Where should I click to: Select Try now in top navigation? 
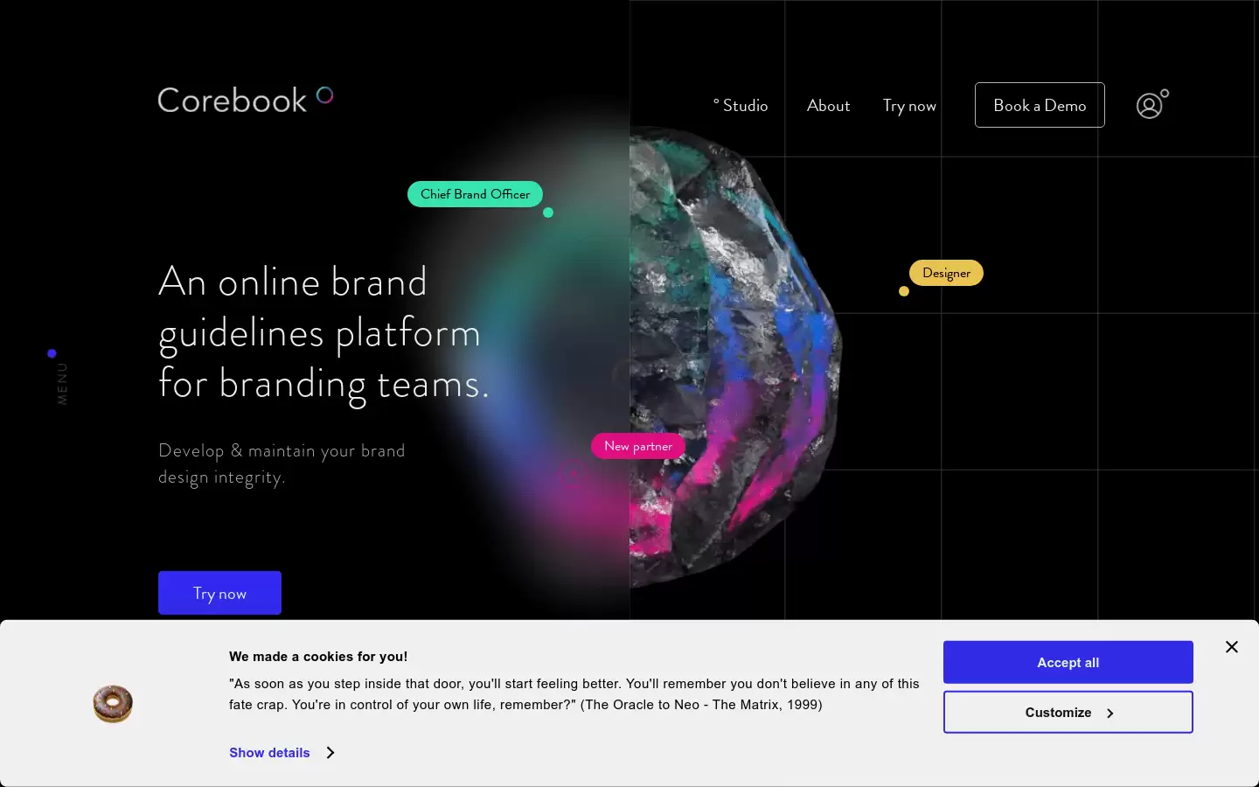(x=909, y=106)
